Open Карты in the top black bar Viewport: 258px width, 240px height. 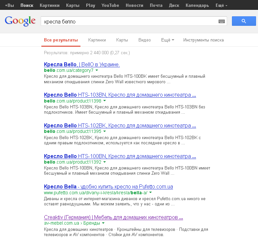coord(73,5)
